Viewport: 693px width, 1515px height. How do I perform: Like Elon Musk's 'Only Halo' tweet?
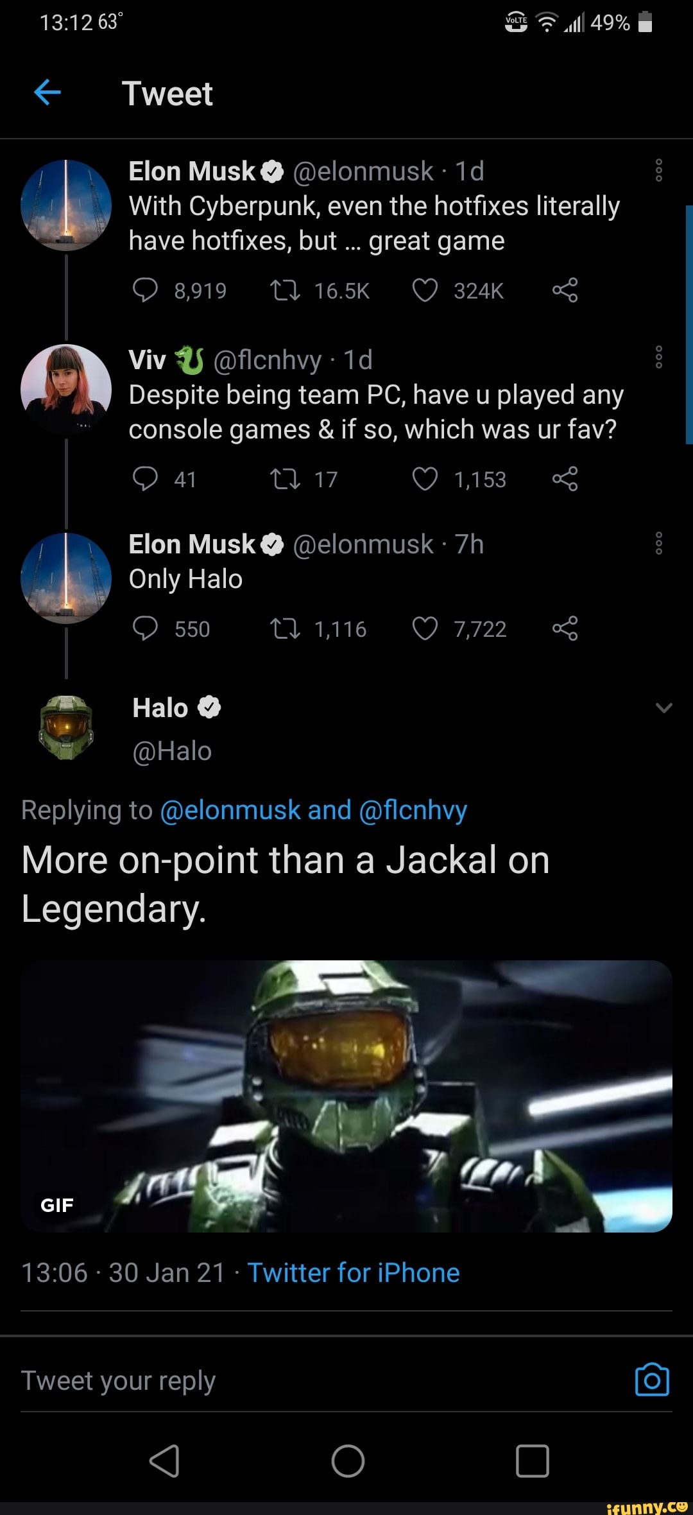tap(425, 628)
